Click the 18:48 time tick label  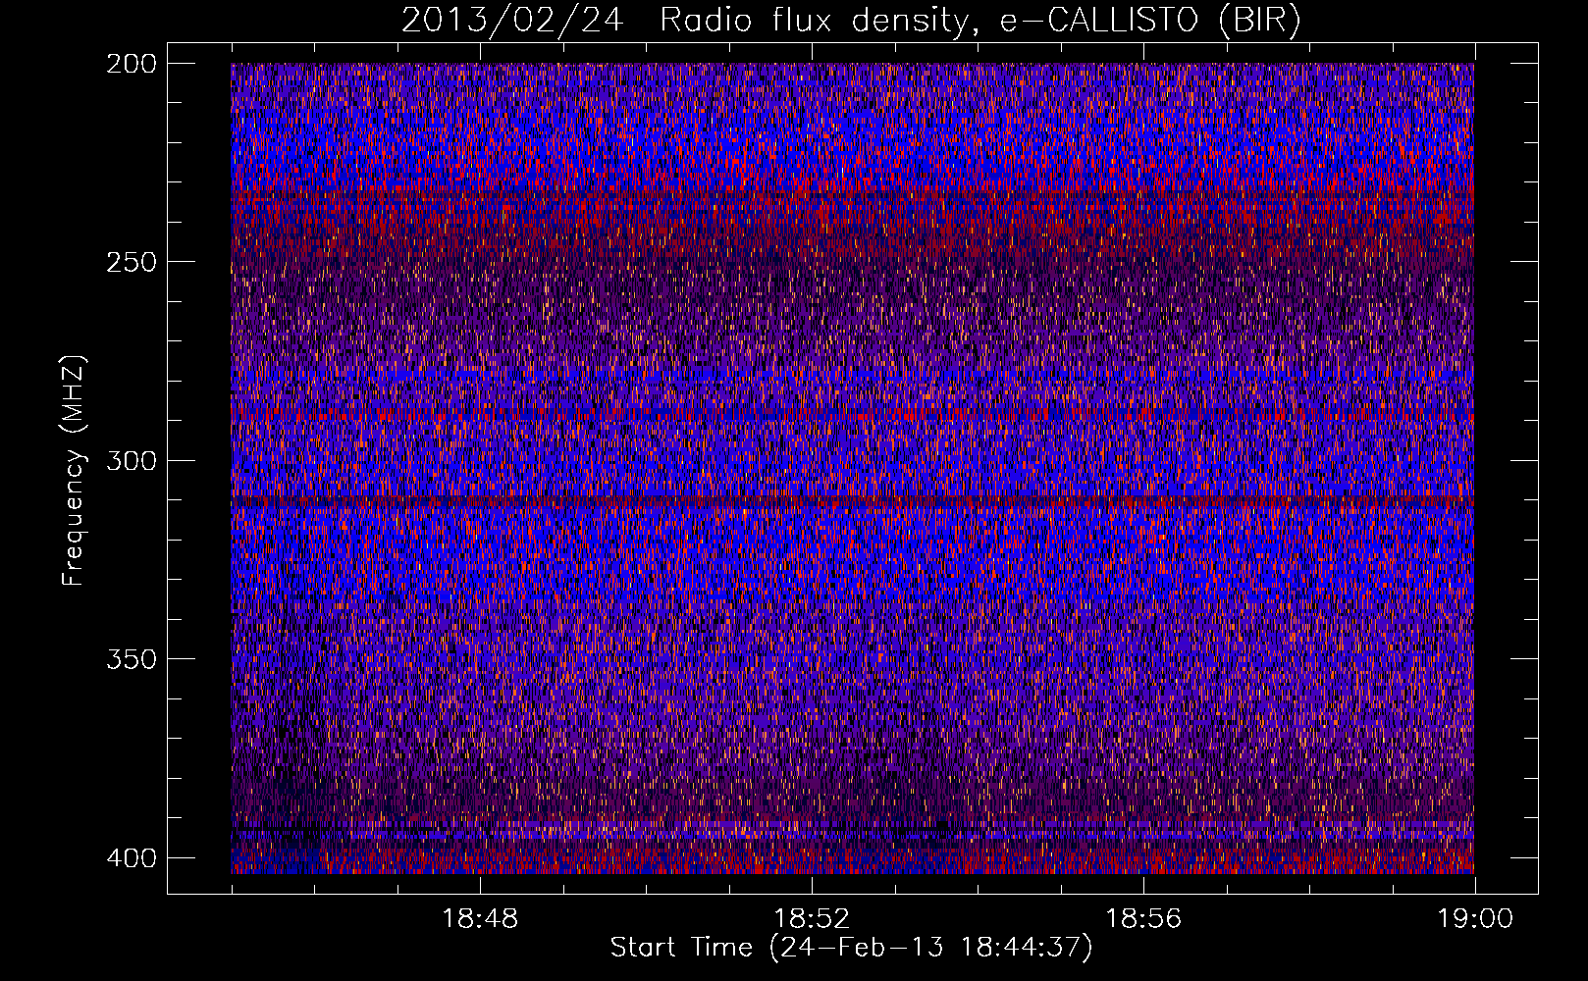pos(480,919)
